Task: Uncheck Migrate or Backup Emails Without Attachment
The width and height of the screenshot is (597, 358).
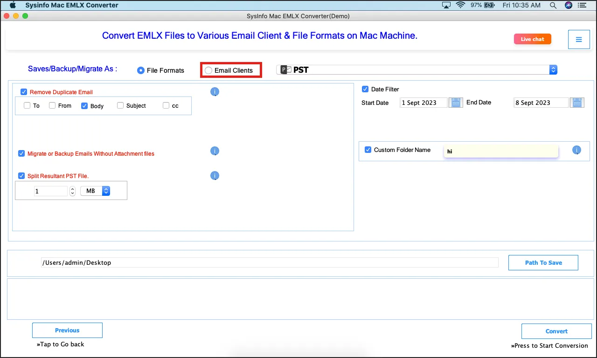Action: 21,153
